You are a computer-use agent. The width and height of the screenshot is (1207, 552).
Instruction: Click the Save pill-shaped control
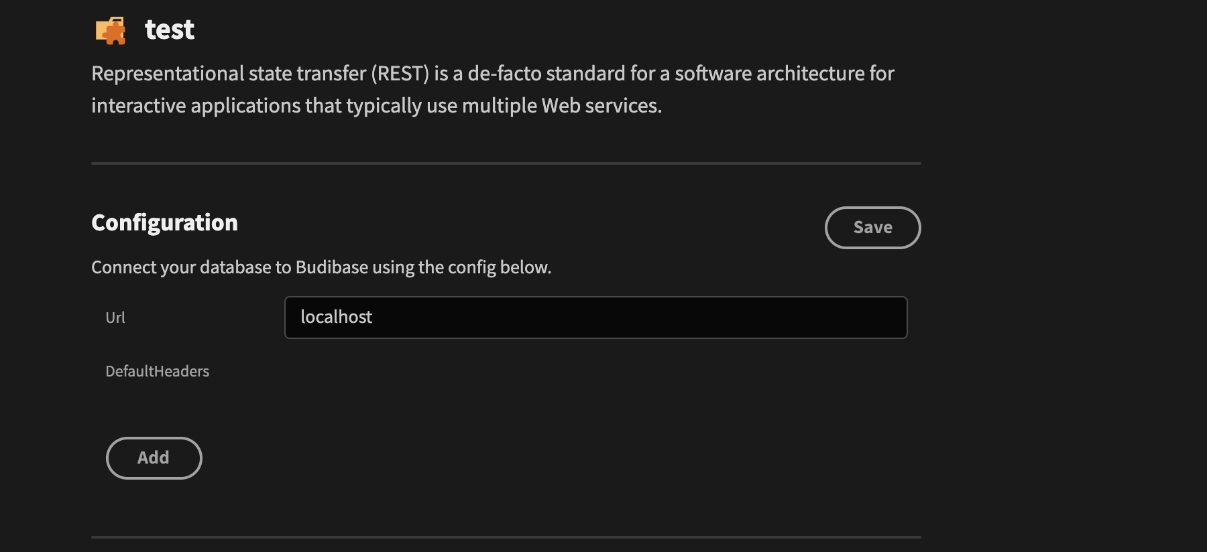click(872, 227)
